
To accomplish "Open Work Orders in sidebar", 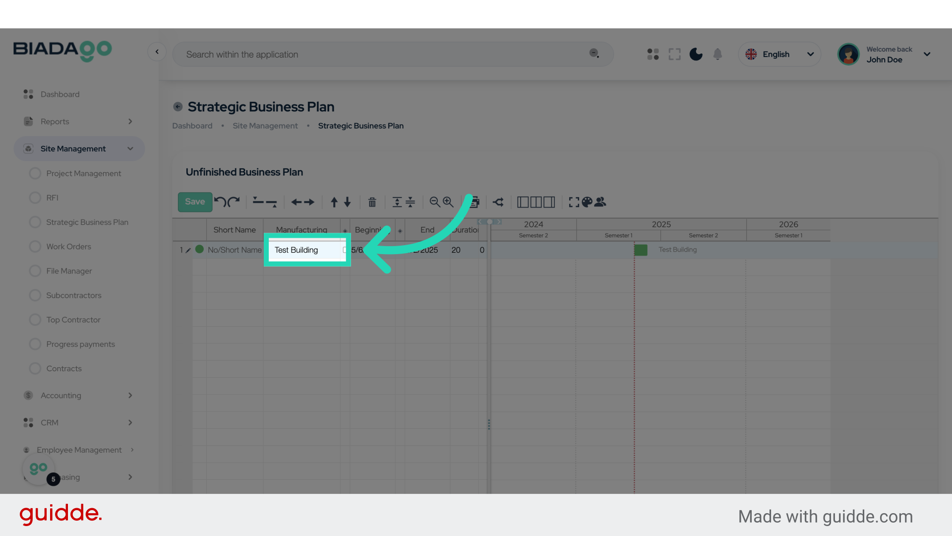I will point(68,247).
